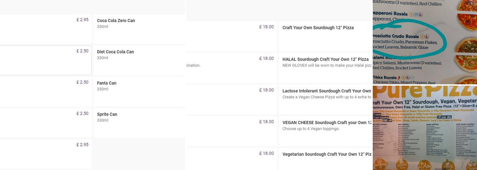This screenshot has height=170, width=477.
Task: Open Diet Coca Cola Can item
Action: [x=115, y=52]
